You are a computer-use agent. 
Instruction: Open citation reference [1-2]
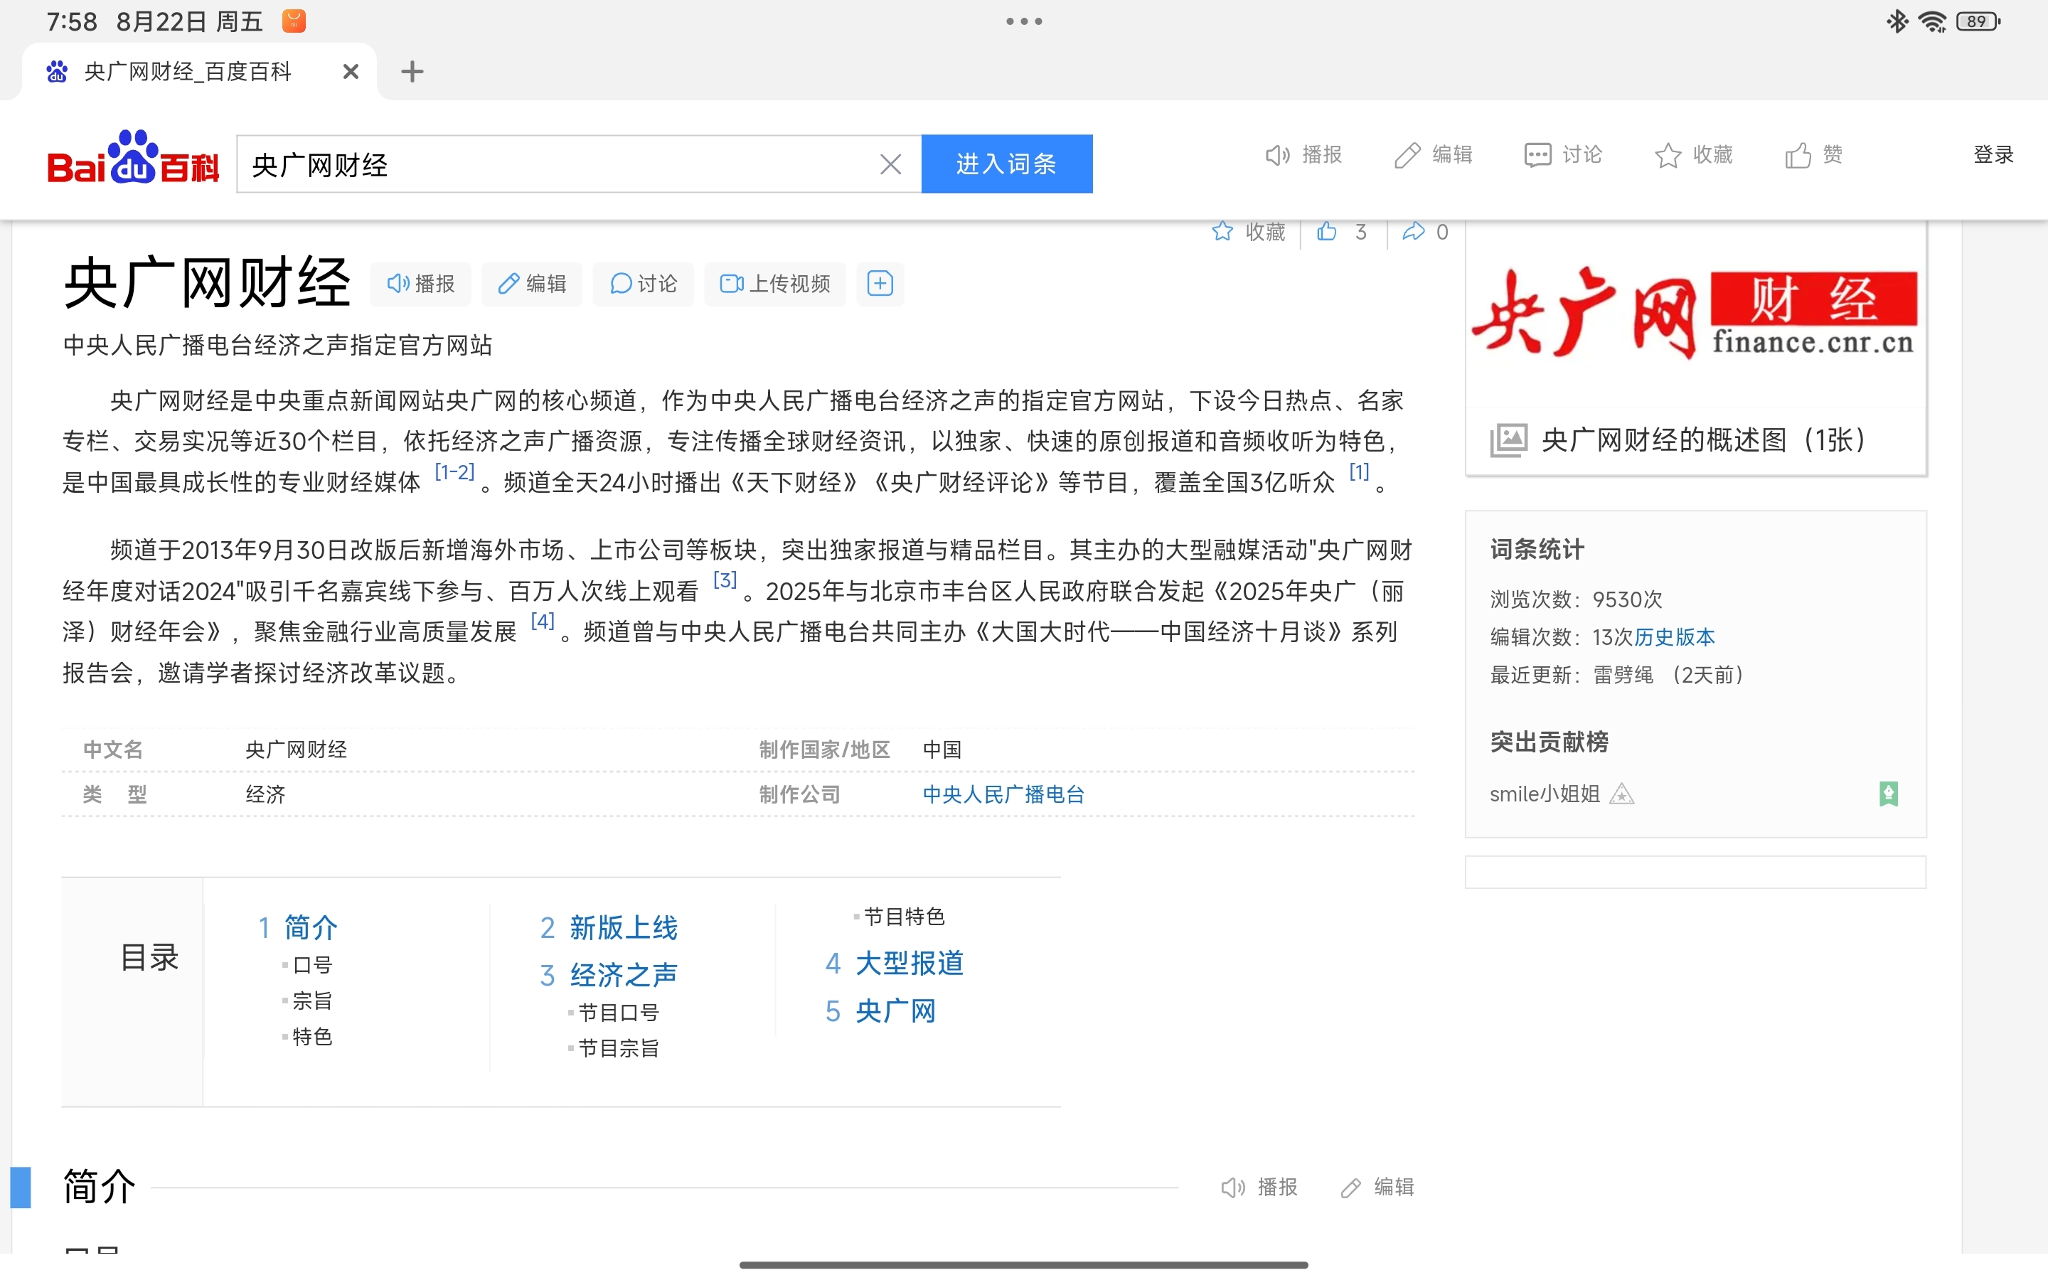[x=454, y=472]
